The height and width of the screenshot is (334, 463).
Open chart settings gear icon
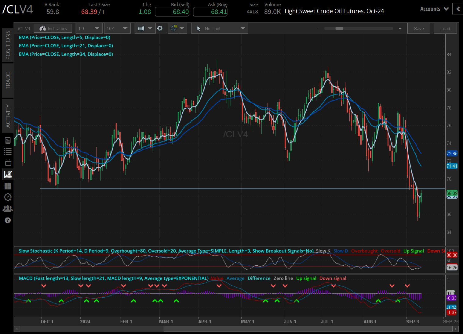pyautogui.click(x=160, y=28)
